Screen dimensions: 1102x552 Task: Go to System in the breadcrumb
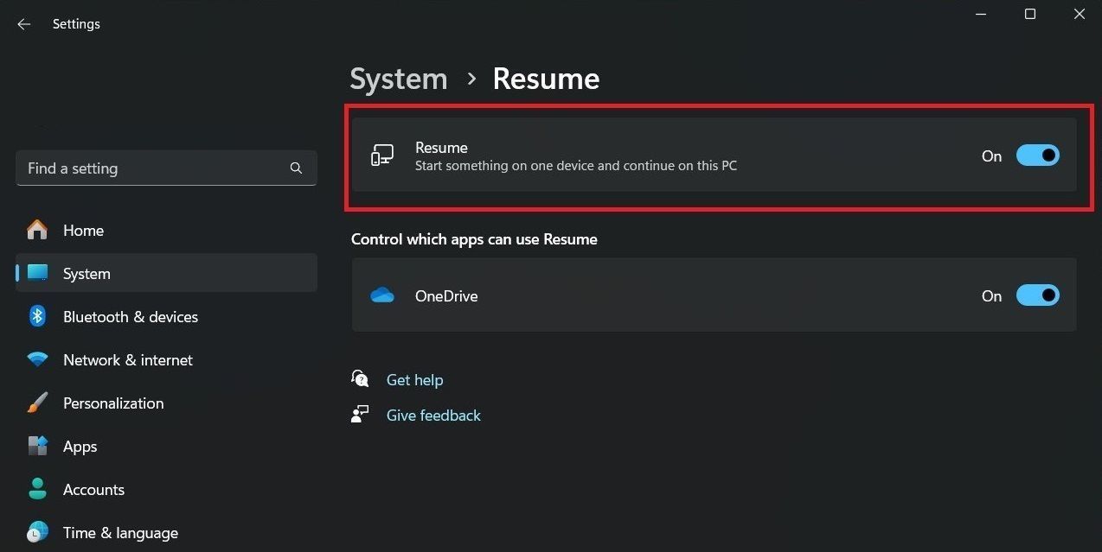[x=399, y=79]
